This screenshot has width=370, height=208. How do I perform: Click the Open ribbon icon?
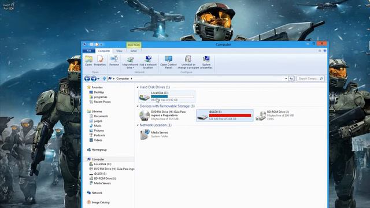click(x=88, y=61)
